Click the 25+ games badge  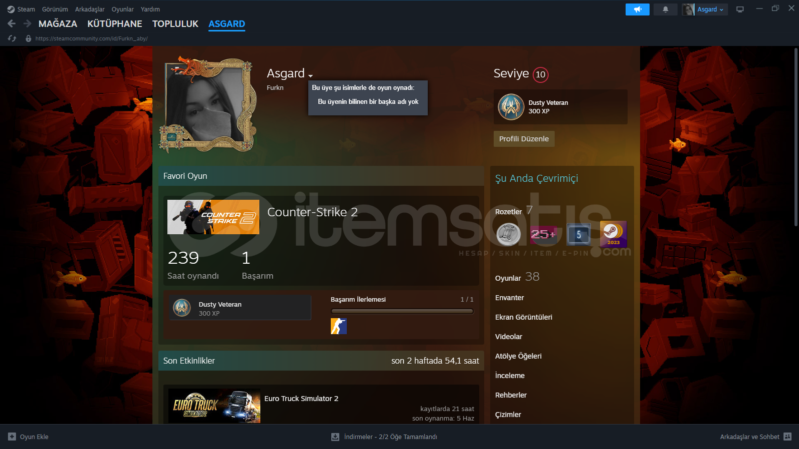543,234
